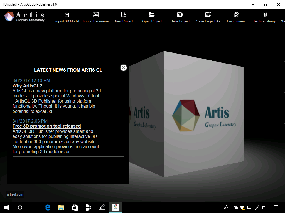Open the touch keyboard tray icon
This screenshot has width=285, height=213.
pos(266,207)
